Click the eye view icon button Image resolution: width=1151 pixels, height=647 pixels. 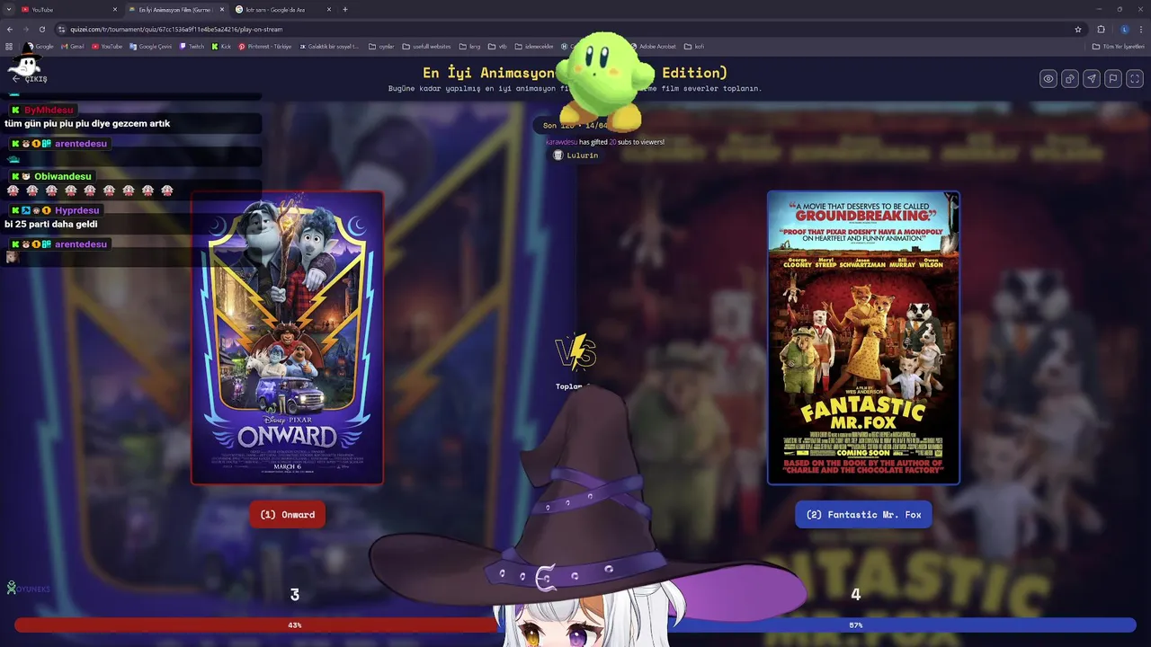point(1048,78)
